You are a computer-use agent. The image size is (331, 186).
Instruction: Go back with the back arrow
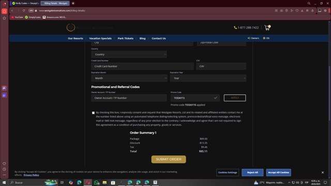point(12,10)
